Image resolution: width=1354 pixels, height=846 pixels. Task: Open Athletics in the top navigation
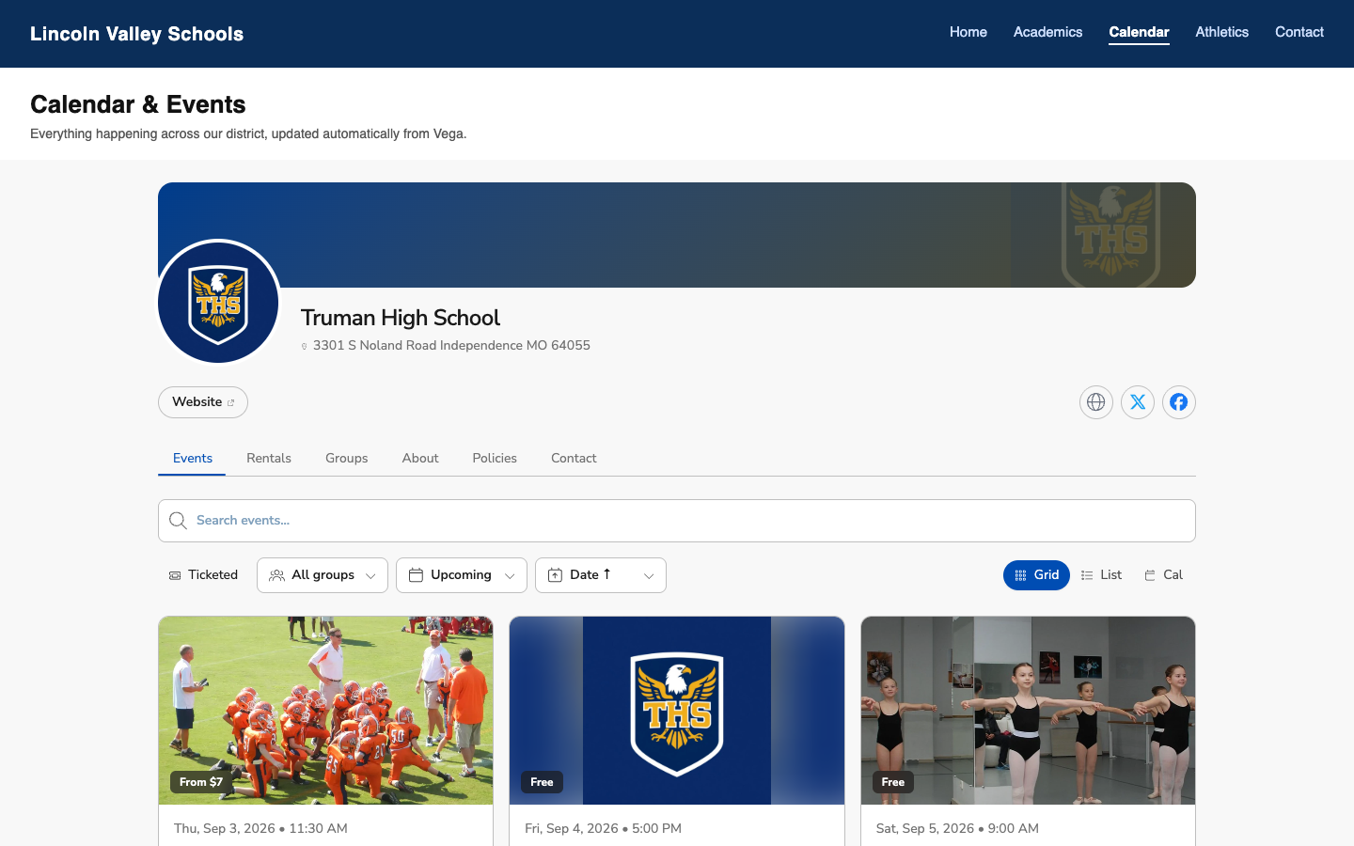point(1222,32)
